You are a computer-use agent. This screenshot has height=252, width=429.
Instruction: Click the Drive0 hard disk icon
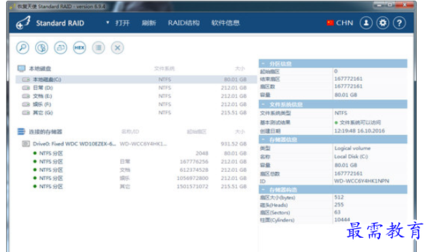coord(26,143)
